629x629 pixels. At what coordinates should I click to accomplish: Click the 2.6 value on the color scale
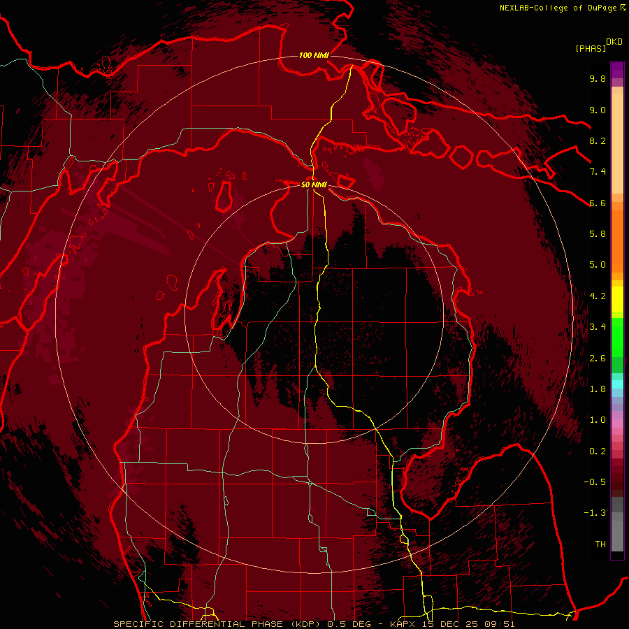pyautogui.click(x=598, y=359)
